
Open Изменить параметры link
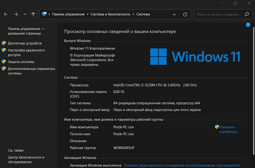pos(228,129)
